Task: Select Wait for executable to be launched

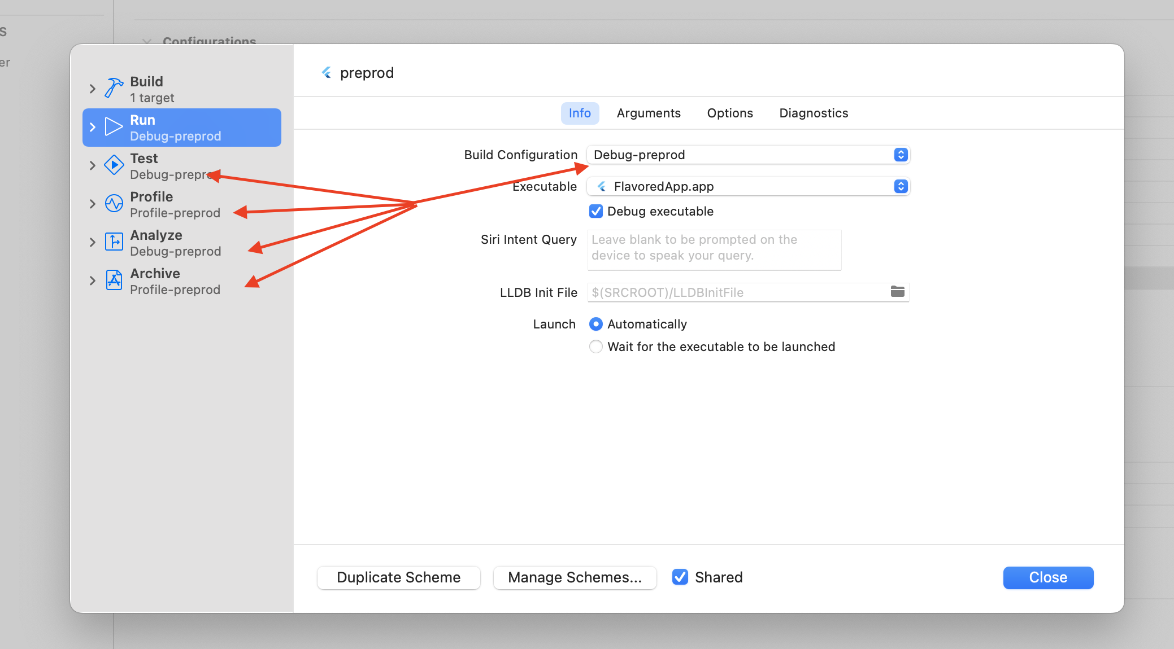Action: (x=595, y=347)
